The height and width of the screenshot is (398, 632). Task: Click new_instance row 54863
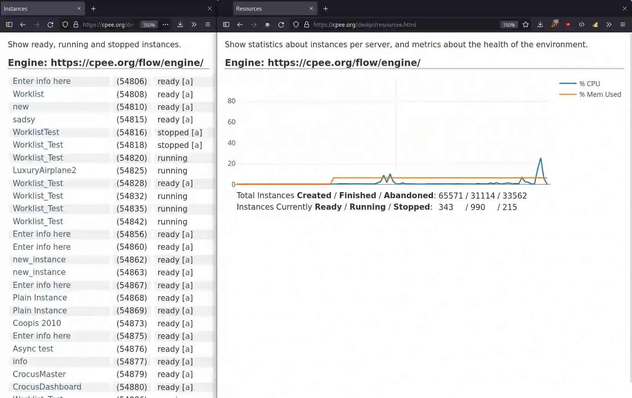pos(111,272)
